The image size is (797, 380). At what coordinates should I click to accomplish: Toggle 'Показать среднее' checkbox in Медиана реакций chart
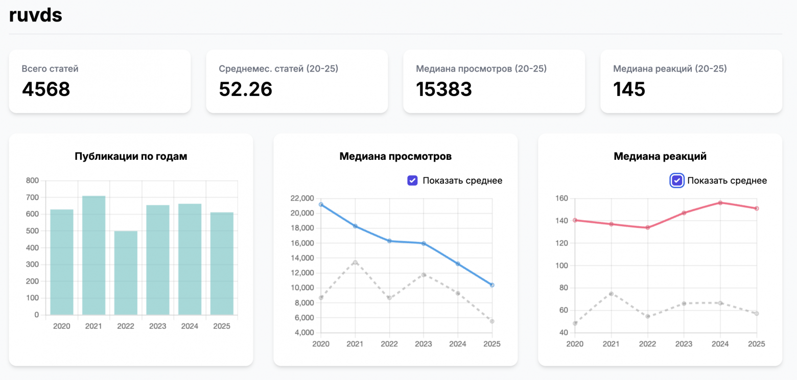pos(677,180)
